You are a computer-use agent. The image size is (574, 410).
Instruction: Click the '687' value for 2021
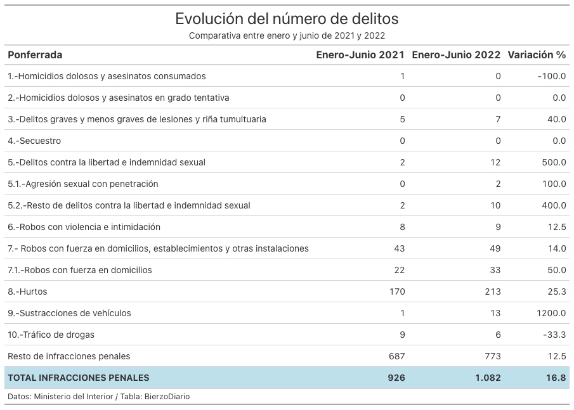(397, 357)
